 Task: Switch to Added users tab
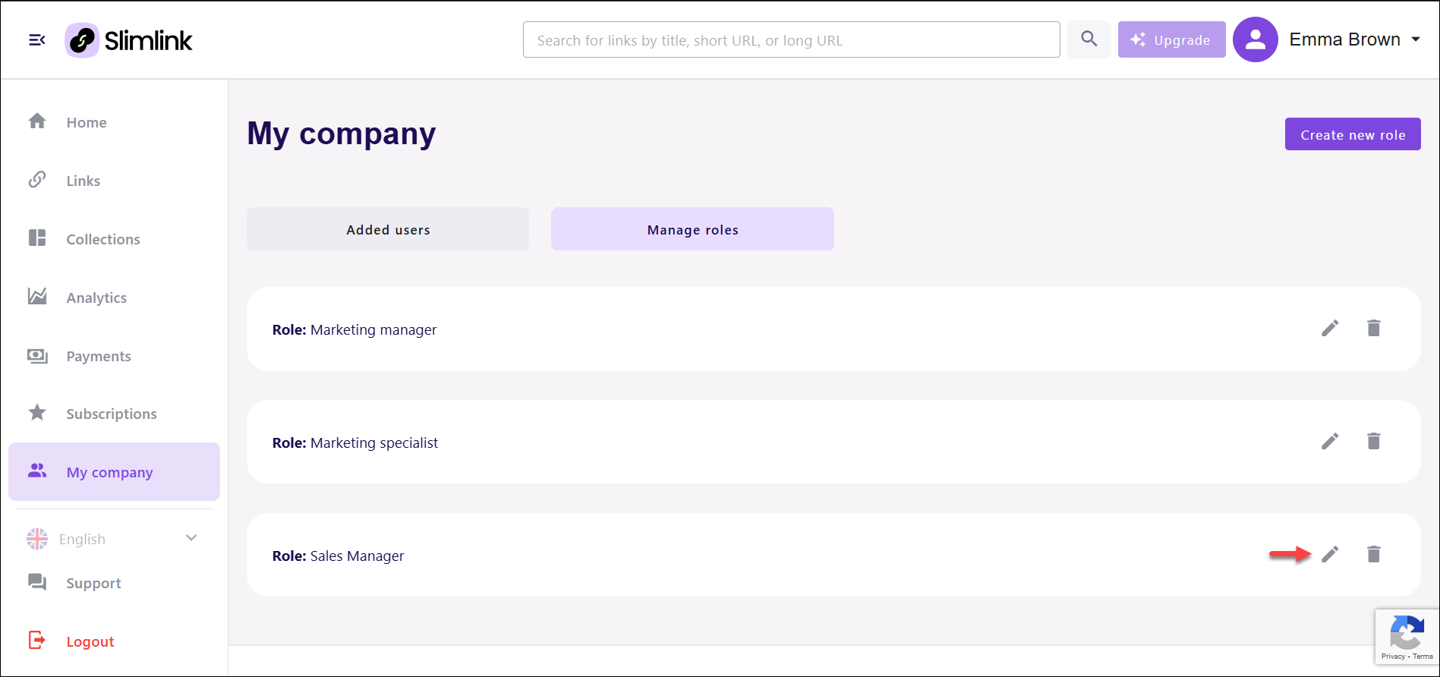point(388,229)
